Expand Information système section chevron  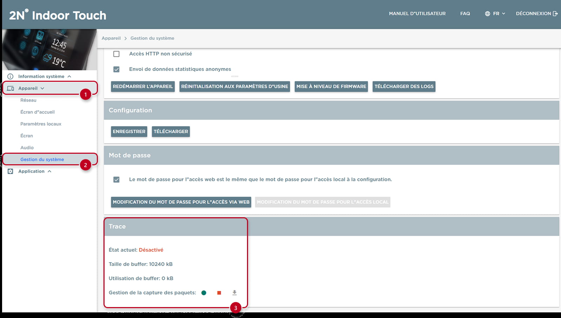click(x=69, y=77)
